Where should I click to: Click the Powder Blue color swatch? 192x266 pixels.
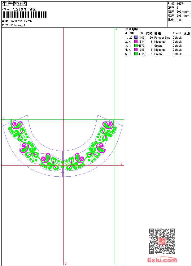tap(136, 37)
